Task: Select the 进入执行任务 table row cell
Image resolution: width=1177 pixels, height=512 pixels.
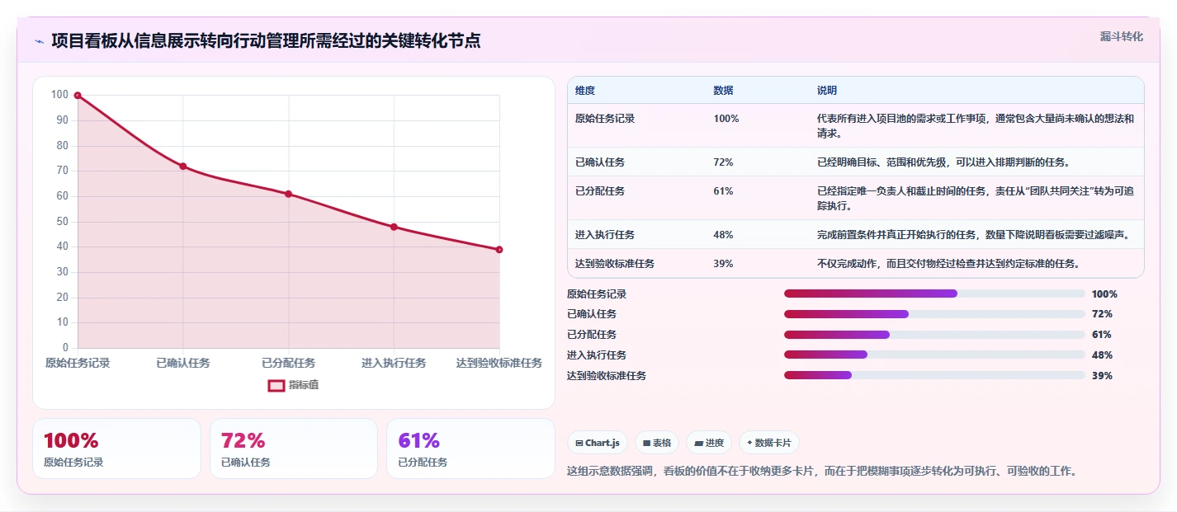Action: 605,235
